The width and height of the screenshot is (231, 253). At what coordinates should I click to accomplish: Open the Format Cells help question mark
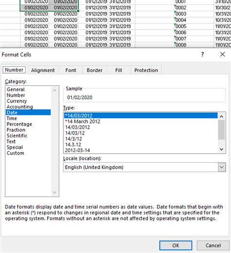click(202, 54)
